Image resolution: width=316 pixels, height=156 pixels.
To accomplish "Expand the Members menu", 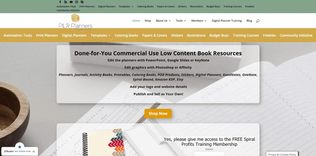I will 199,21.
